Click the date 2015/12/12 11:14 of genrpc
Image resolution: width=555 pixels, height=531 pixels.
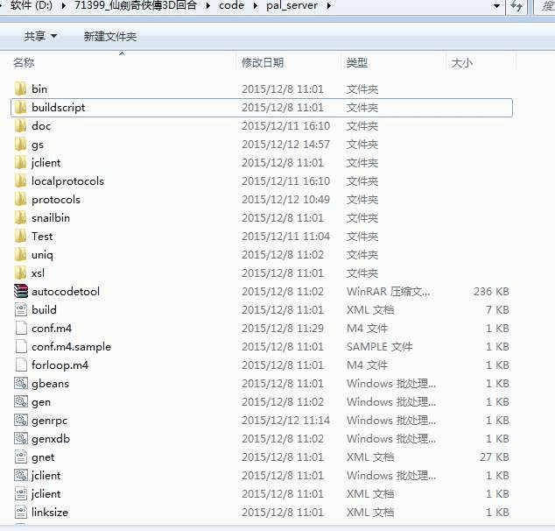[x=285, y=420]
